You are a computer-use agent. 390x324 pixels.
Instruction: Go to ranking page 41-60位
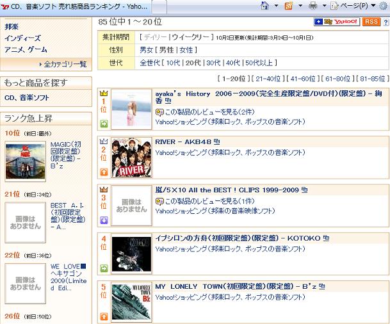click(303, 79)
